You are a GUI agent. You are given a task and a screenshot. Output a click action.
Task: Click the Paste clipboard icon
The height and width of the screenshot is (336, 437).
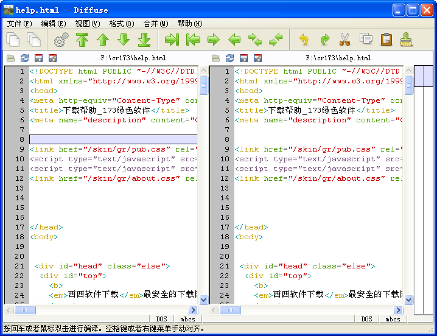(x=386, y=40)
